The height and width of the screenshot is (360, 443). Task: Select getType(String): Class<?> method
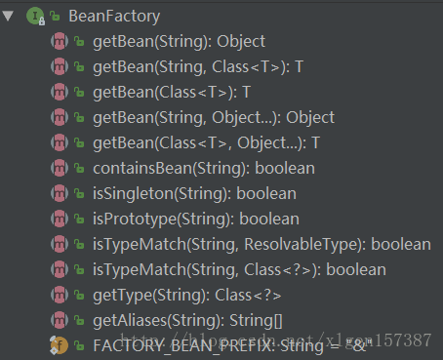pyautogui.click(x=187, y=296)
